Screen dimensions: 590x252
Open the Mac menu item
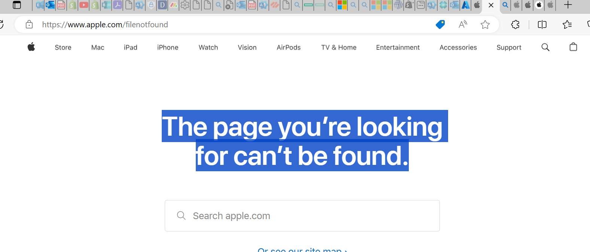pyautogui.click(x=98, y=47)
